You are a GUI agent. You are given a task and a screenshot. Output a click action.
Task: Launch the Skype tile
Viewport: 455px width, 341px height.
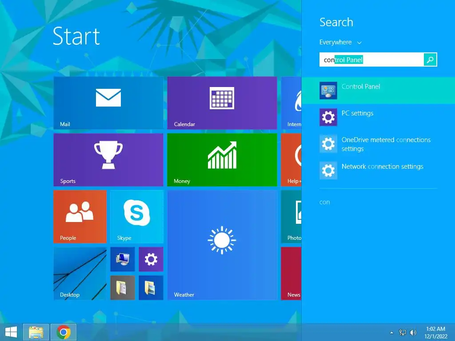point(137,216)
